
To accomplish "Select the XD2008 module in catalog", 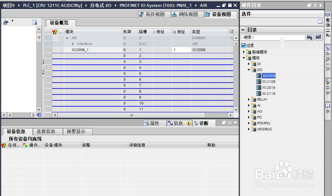I will tap(269, 76).
